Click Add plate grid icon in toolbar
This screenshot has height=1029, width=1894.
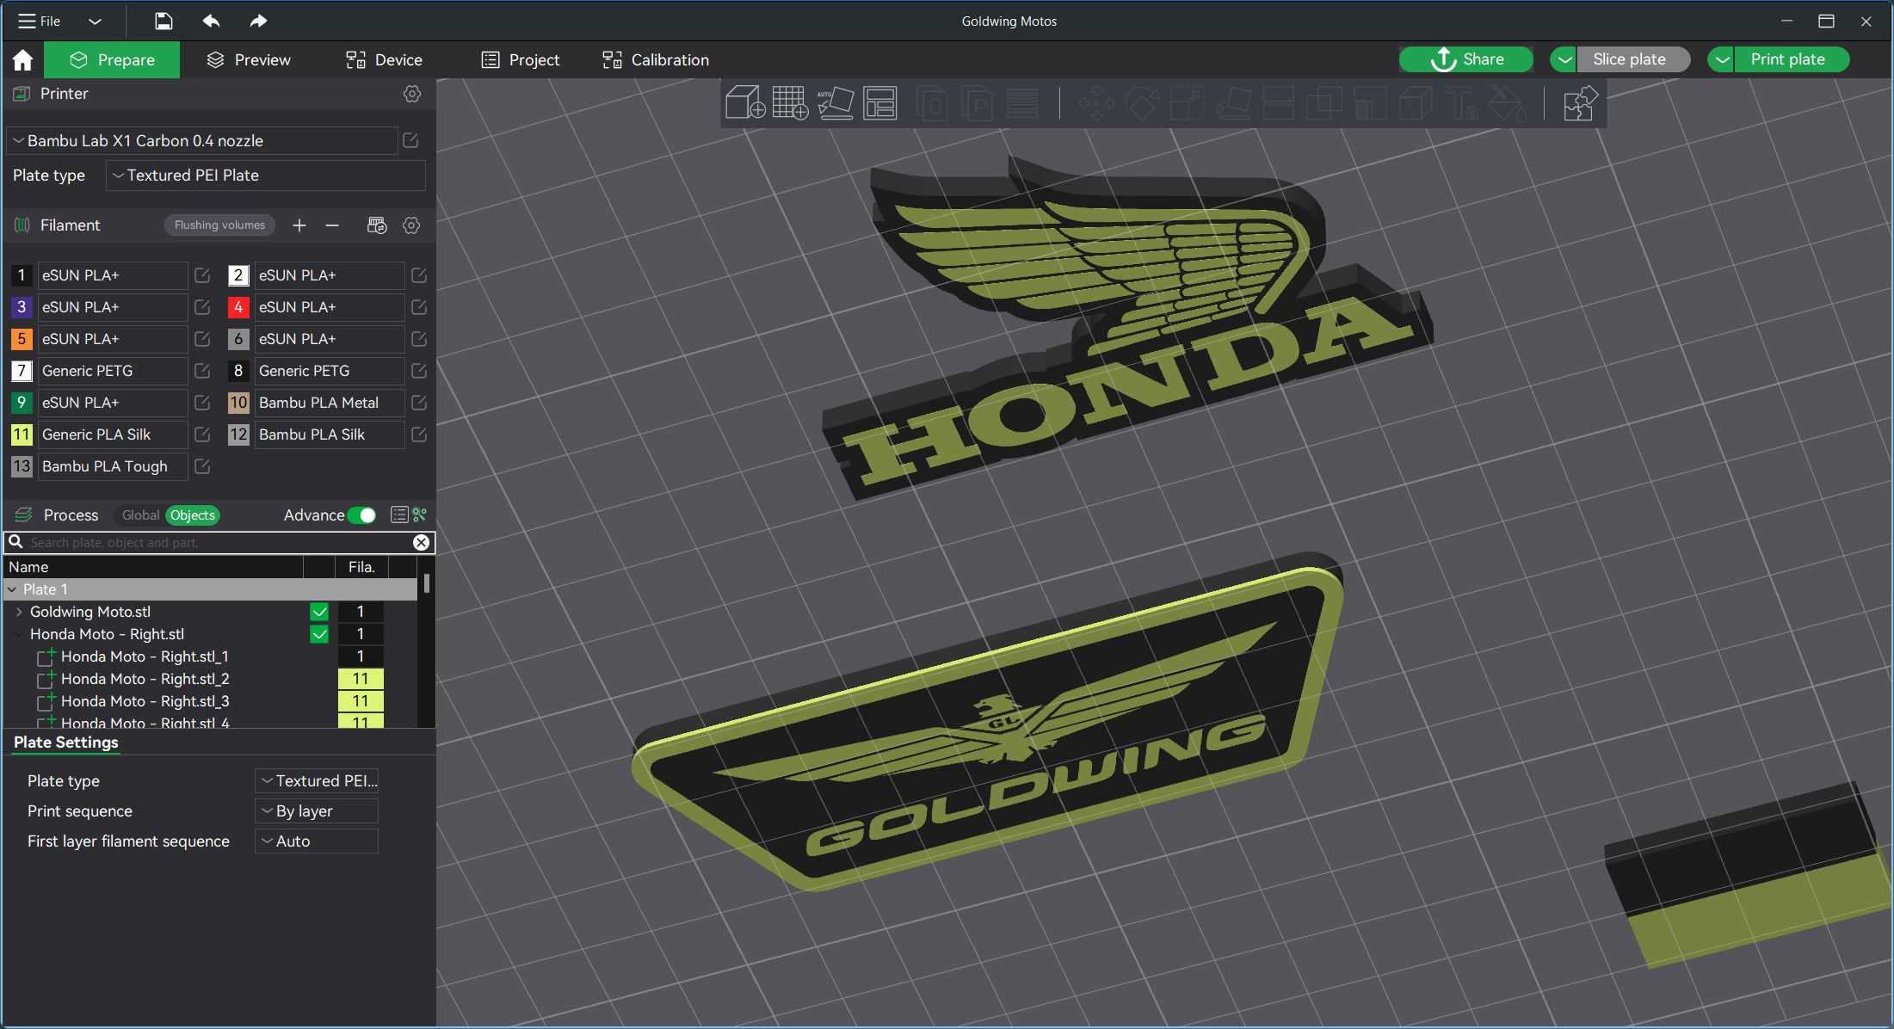point(790,103)
